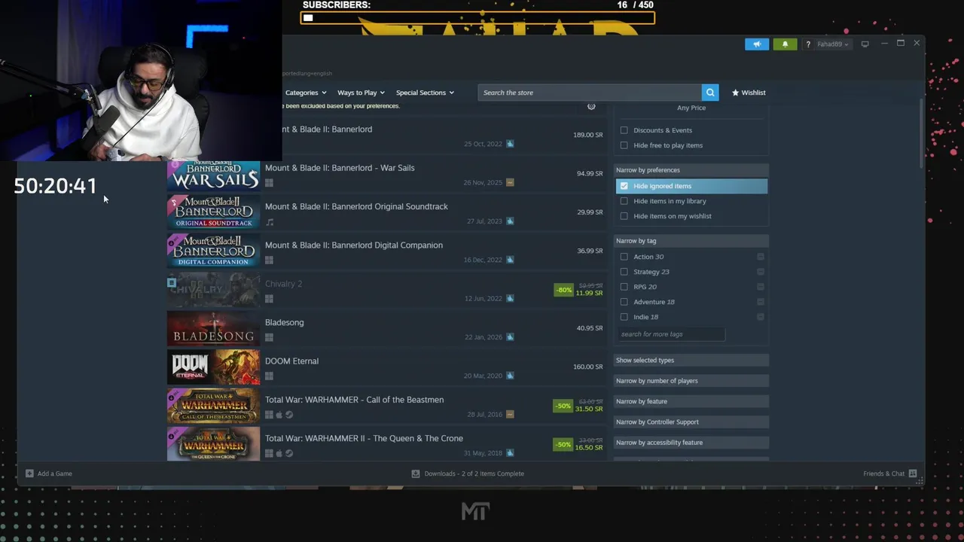The height and width of the screenshot is (542, 964).
Task: Open the green notifications bell
Action: pos(785,44)
